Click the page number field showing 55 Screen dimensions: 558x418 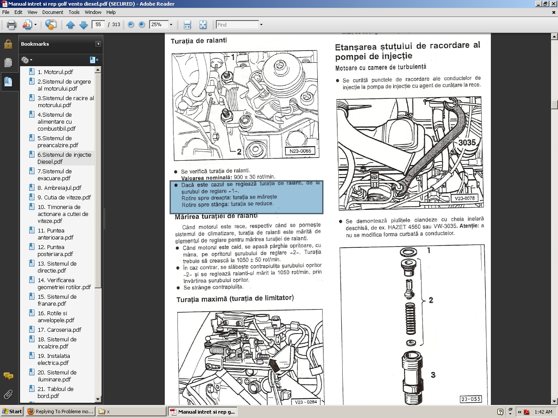coord(99,25)
